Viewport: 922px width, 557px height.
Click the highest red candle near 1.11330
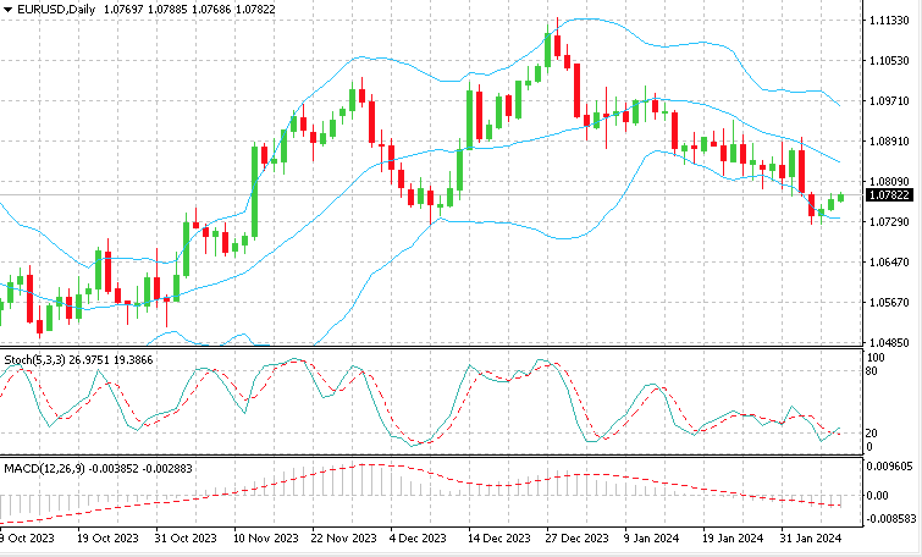[557, 46]
